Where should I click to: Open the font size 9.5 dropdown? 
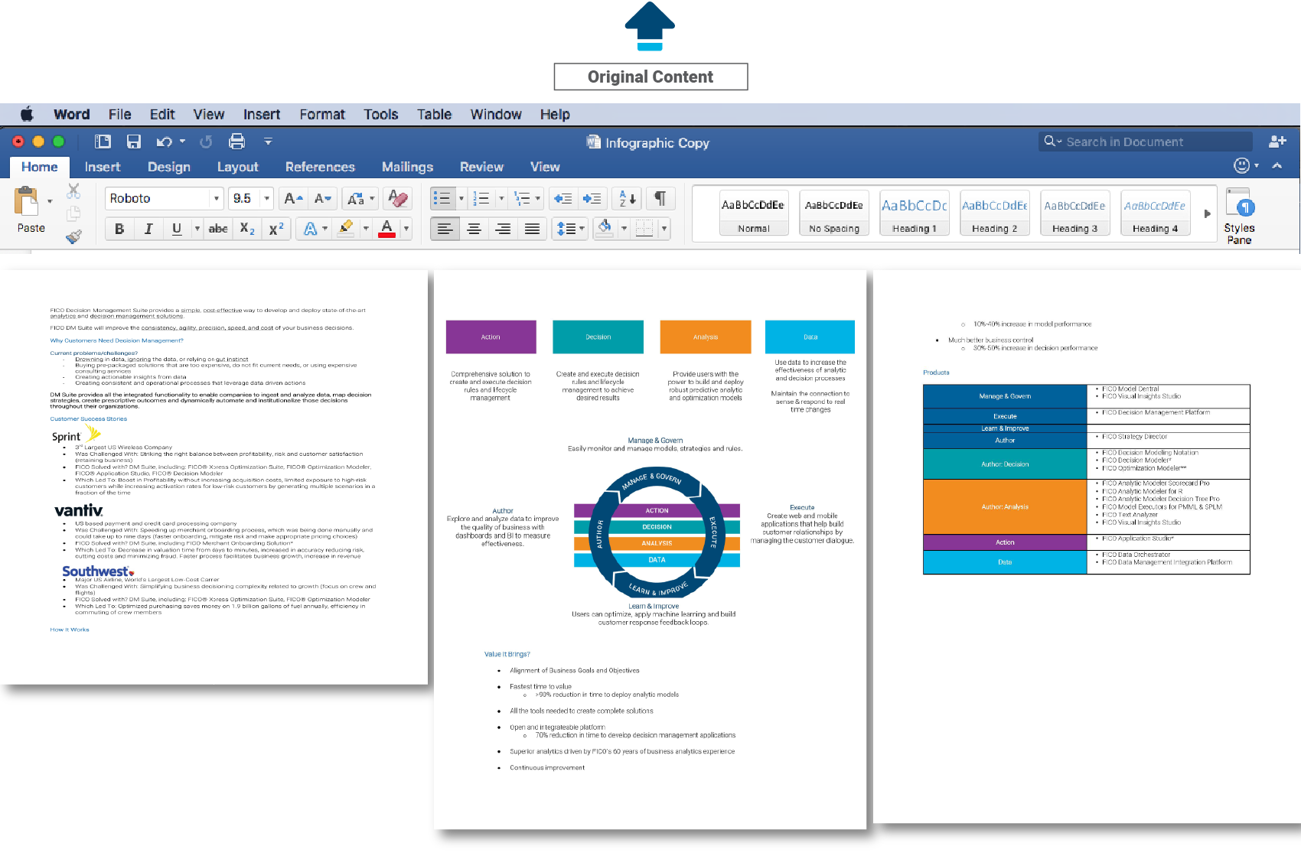(x=267, y=199)
